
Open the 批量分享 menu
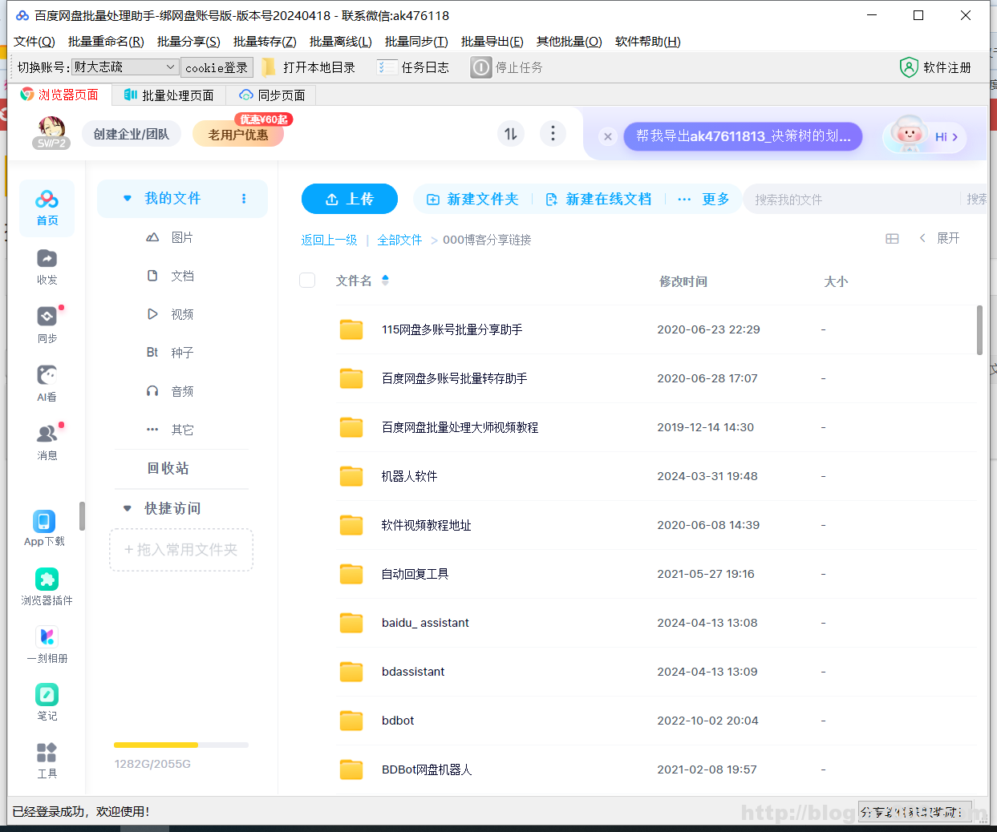click(x=188, y=41)
